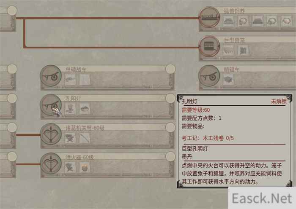Click the second cage item in 巨型兽栏
This screenshot has width=296, height=209.
click(243, 50)
